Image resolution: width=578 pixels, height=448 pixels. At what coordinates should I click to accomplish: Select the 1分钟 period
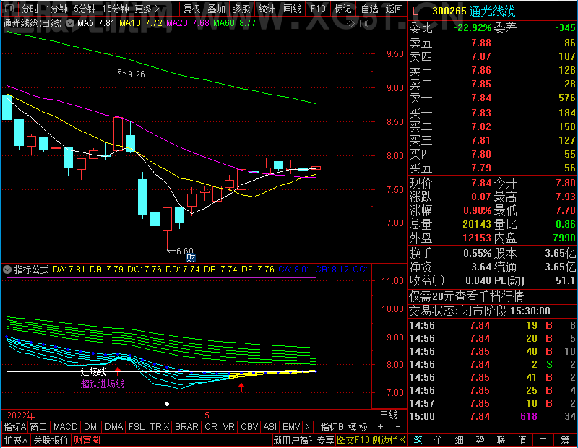coord(56,8)
